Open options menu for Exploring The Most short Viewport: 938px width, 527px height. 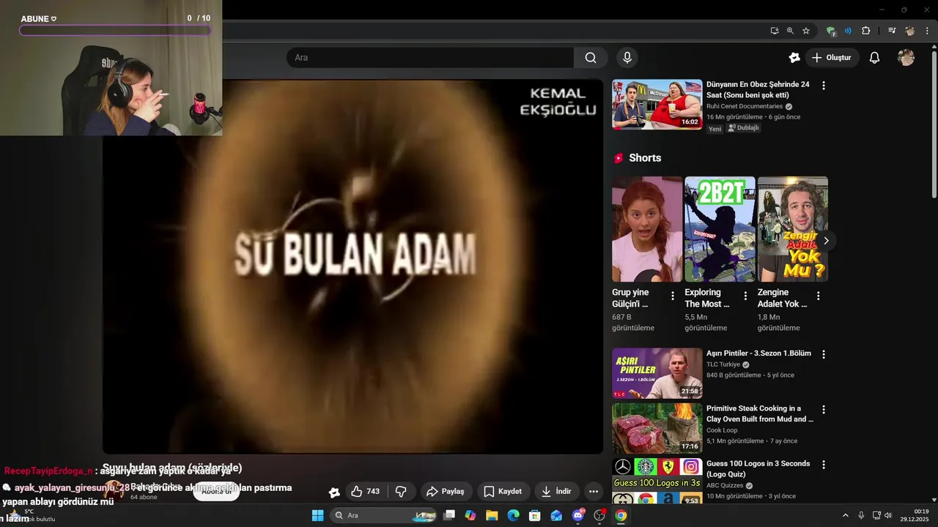(745, 296)
